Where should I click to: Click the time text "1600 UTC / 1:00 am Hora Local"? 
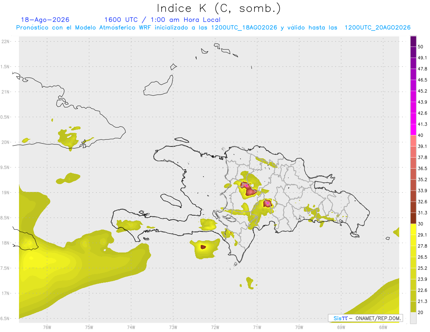(162, 20)
